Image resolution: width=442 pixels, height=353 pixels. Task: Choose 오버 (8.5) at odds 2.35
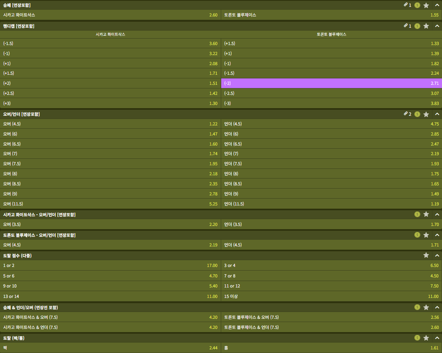pos(110,184)
